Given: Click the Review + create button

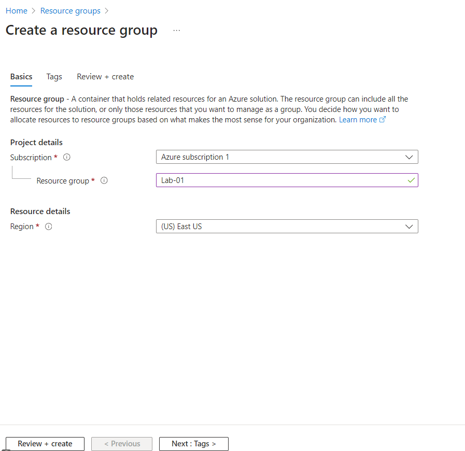Looking at the screenshot, I should click(x=45, y=444).
